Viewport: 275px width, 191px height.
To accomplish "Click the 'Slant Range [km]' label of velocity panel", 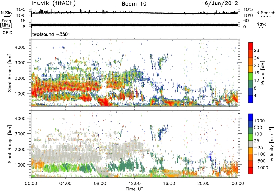I will click(x=10, y=144).
